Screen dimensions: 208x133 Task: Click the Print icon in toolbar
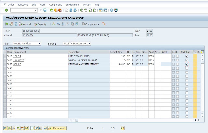66,10
